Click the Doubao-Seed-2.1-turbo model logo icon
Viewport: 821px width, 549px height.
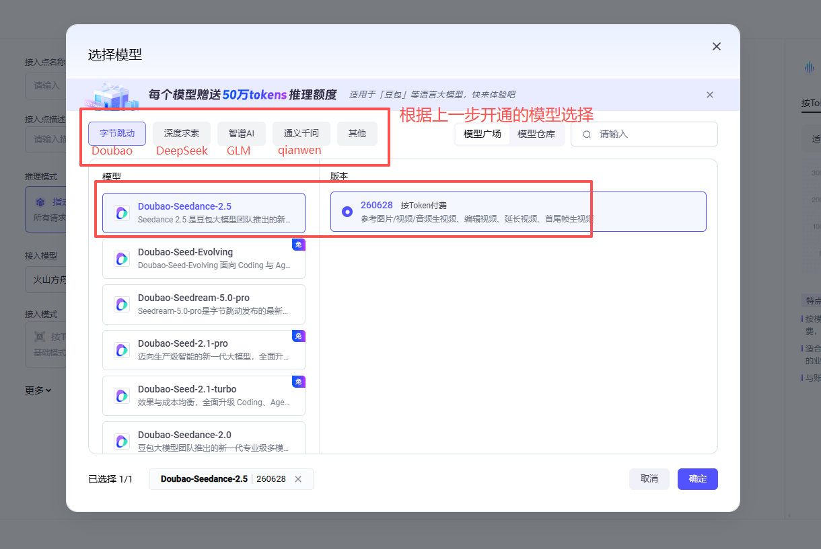click(122, 396)
